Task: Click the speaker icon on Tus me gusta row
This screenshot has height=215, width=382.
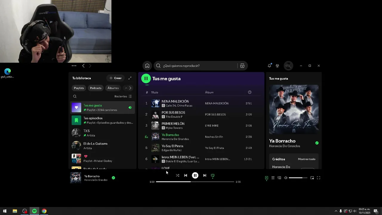Action: (x=130, y=107)
